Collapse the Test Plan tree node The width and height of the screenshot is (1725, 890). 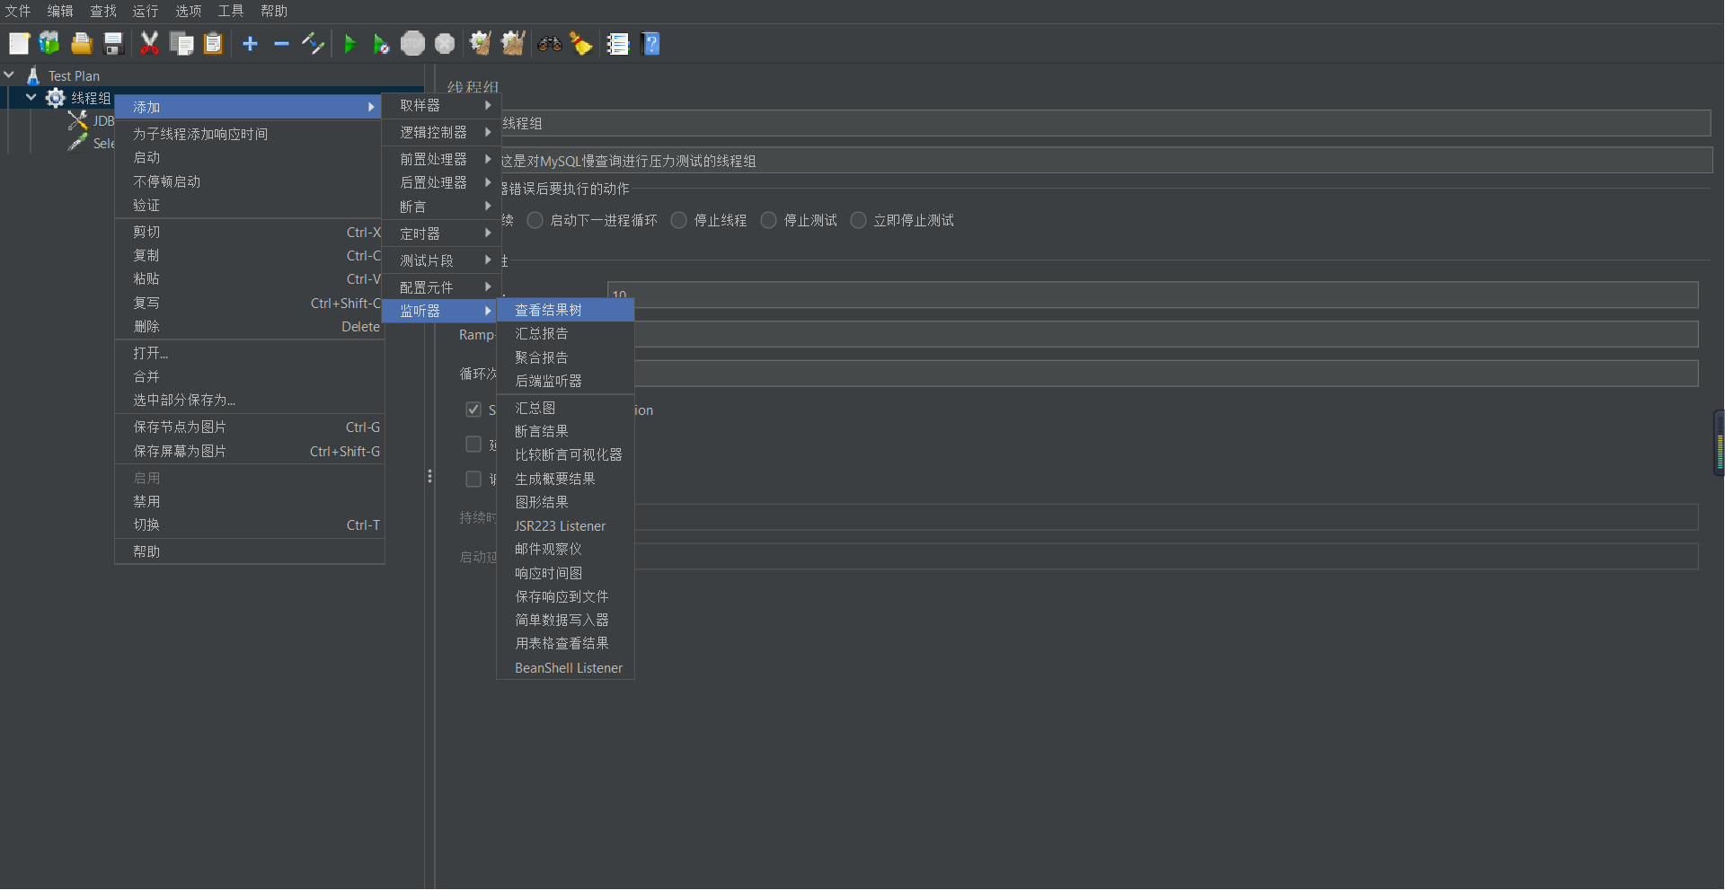(9, 75)
